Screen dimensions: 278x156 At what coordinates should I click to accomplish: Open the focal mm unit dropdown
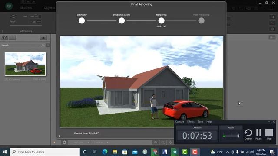pyautogui.click(x=39, y=22)
